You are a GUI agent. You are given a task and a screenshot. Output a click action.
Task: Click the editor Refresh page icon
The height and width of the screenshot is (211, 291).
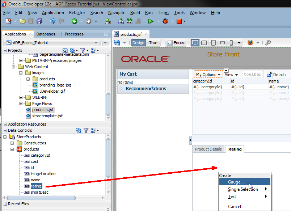tap(117, 43)
